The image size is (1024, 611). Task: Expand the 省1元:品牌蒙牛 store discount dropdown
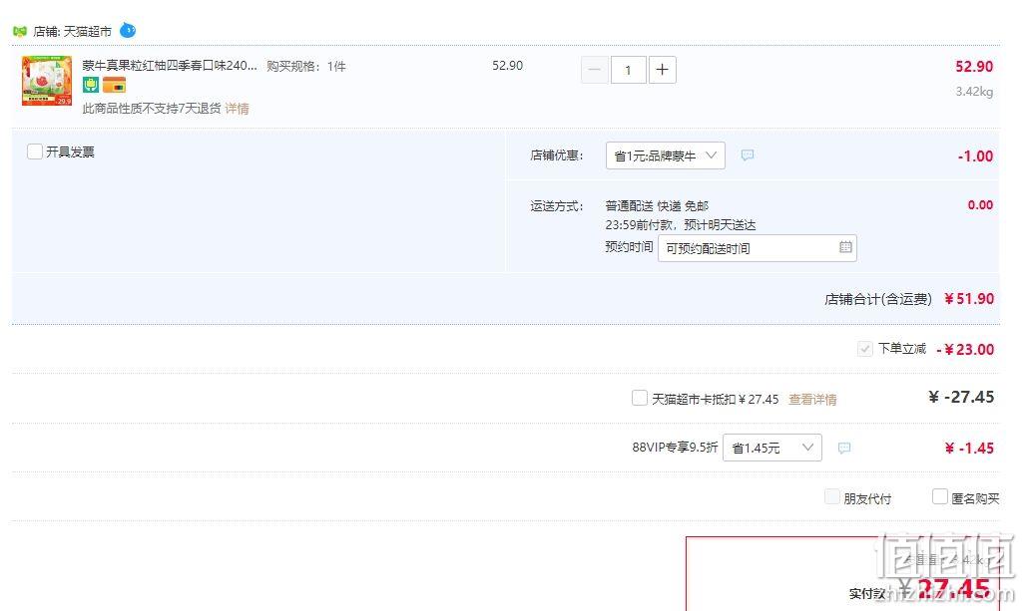[666, 155]
